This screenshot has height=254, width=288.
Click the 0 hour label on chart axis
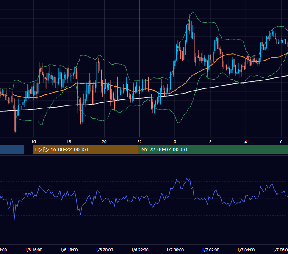click(x=175, y=142)
